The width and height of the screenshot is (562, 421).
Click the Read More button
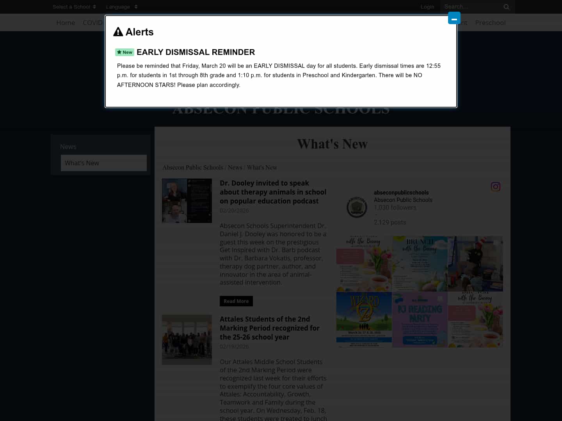pyautogui.click(x=236, y=301)
